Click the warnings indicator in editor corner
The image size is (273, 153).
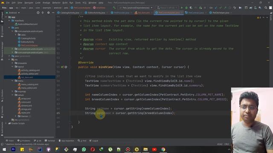(259, 17)
